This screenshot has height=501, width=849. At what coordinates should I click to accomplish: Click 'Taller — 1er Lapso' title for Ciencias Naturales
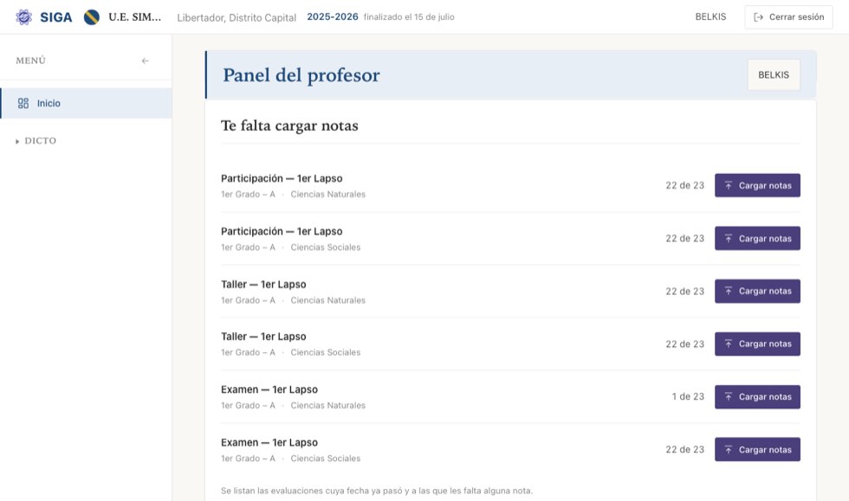coord(263,284)
